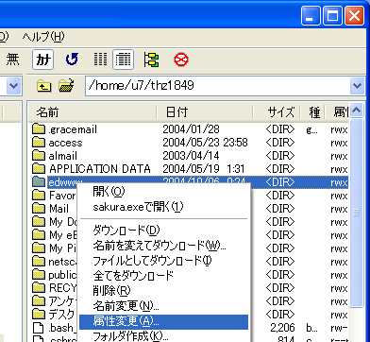
Task: Sort by the 日付 column header
Action: click(205, 111)
